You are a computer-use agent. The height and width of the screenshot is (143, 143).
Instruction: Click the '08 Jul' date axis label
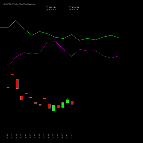[x=16, y=136]
